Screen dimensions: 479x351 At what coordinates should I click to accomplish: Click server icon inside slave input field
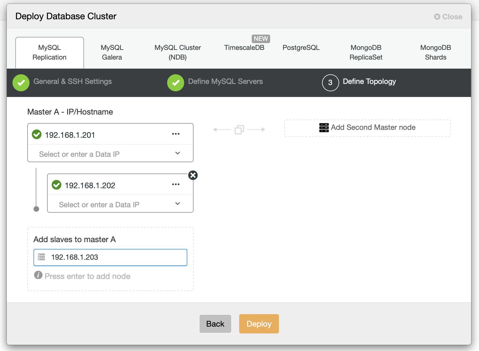(x=41, y=257)
